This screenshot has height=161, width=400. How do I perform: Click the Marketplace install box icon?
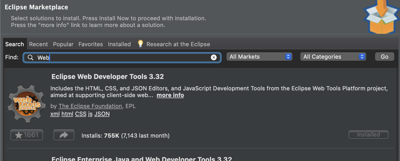(x=381, y=17)
